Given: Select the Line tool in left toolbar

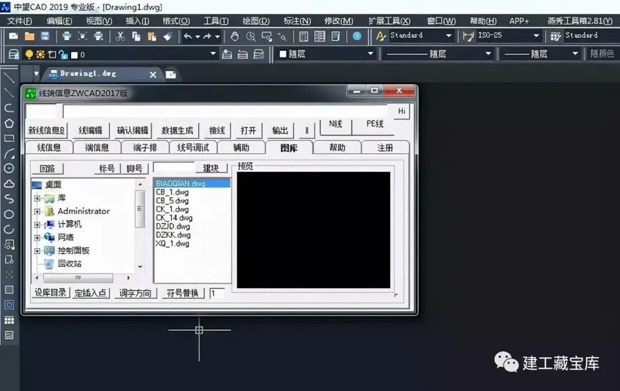Looking at the screenshot, I should pyautogui.click(x=9, y=77).
